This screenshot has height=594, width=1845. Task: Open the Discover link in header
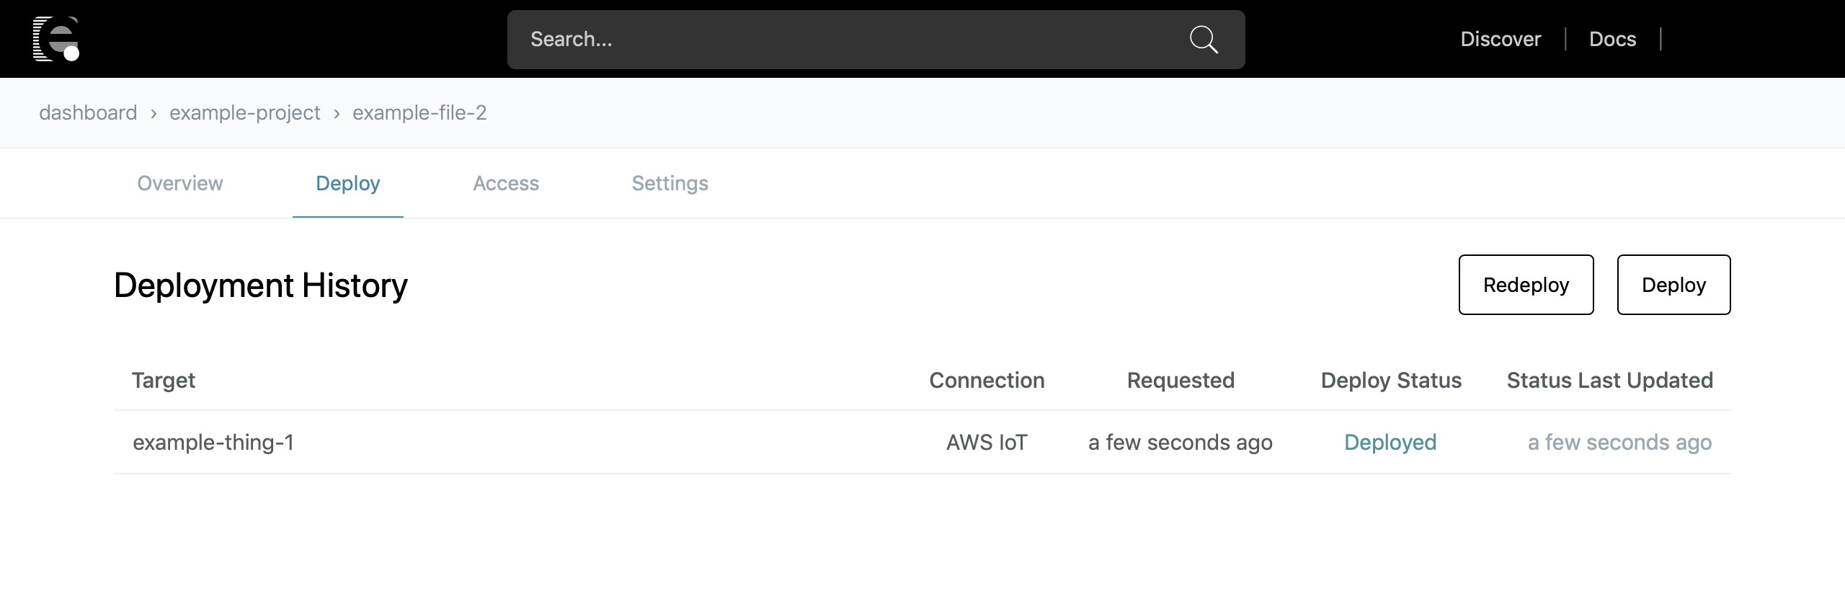coord(1501,39)
